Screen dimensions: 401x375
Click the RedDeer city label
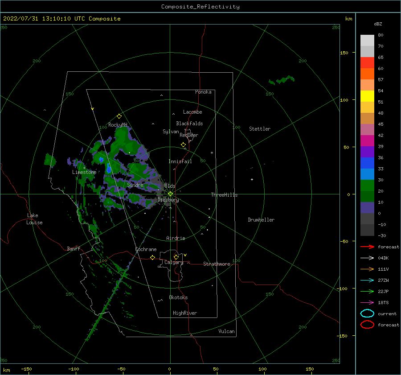click(x=189, y=135)
